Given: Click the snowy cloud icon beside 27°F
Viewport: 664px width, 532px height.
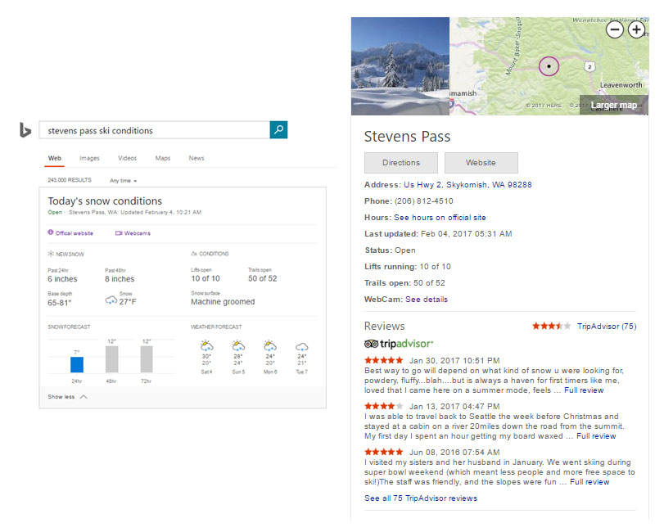Looking at the screenshot, I should click(110, 300).
